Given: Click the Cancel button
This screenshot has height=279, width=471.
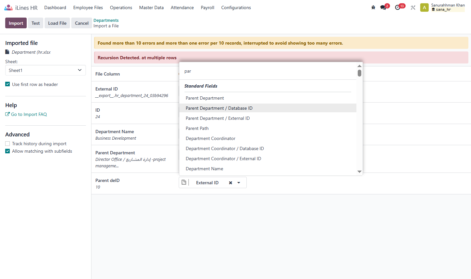Looking at the screenshot, I should (82, 23).
